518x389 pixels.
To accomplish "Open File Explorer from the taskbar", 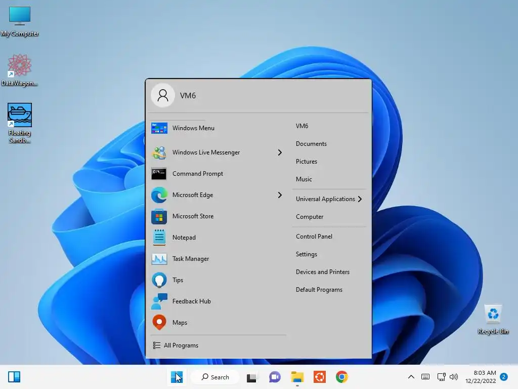I will (297, 377).
